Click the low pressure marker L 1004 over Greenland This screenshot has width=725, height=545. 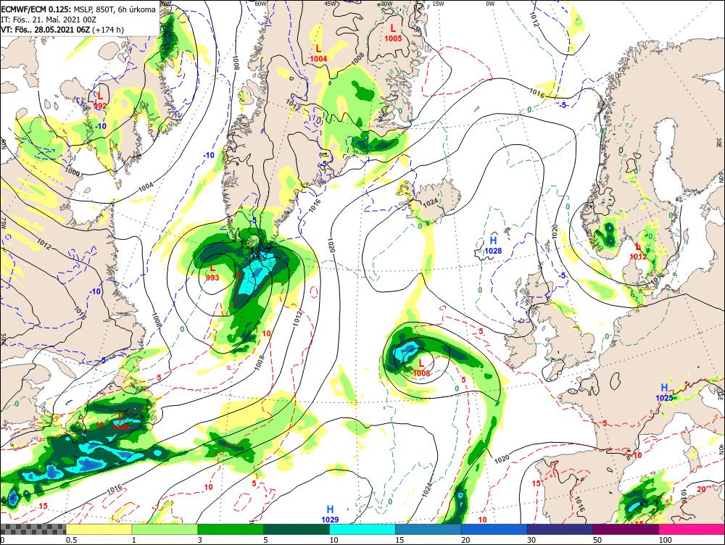(x=318, y=53)
